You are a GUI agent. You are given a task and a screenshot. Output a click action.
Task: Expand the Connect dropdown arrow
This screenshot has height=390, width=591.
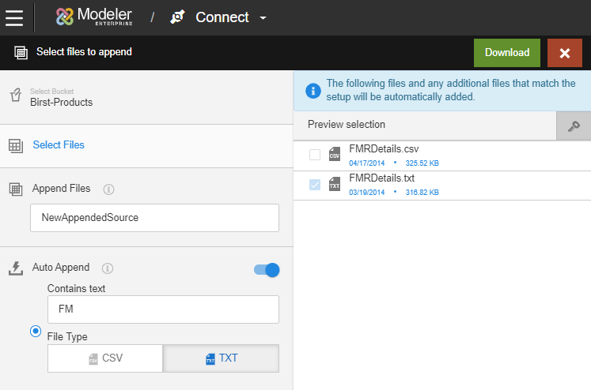point(263,18)
